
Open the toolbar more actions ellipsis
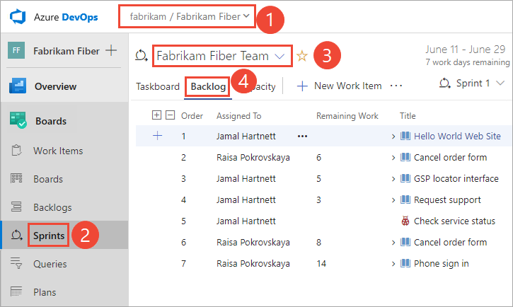tap(396, 86)
